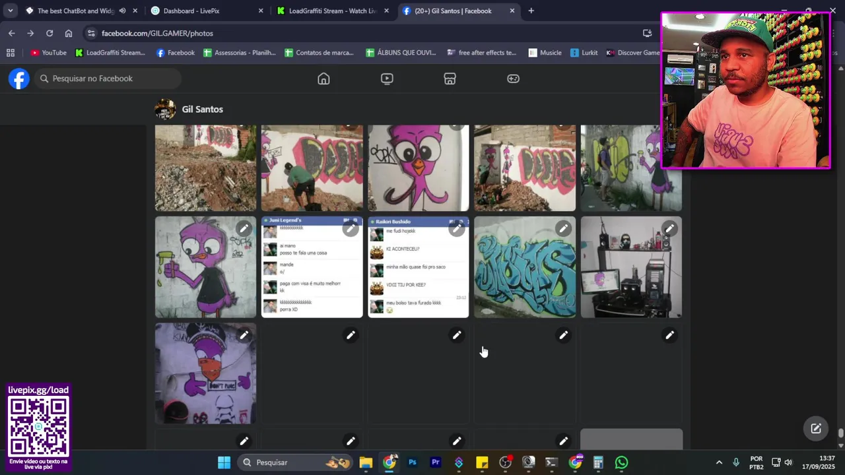Open the Facebook Gaming controller icon
The width and height of the screenshot is (845, 475).
click(x=513, y=79)
